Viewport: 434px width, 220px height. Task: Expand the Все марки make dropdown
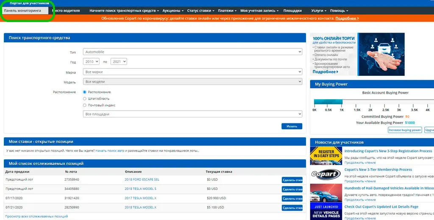coord(193,72)
